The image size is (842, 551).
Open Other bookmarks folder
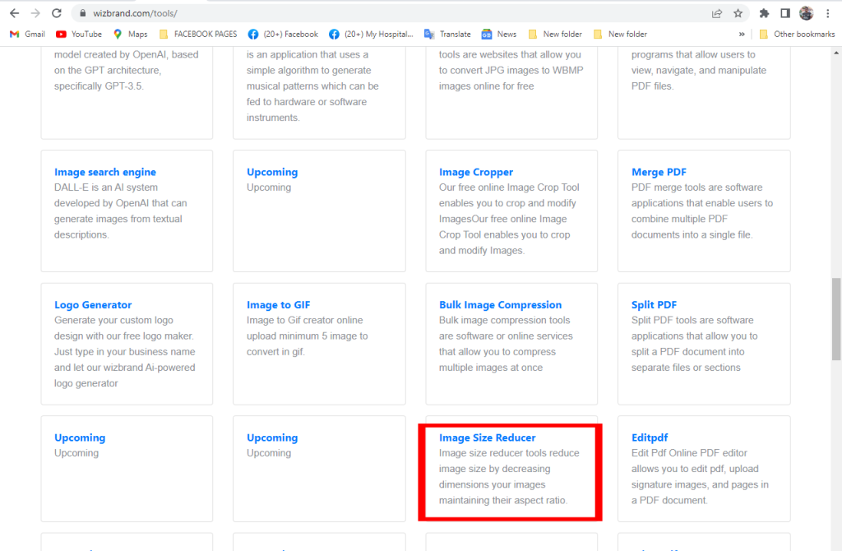(796, 35)
